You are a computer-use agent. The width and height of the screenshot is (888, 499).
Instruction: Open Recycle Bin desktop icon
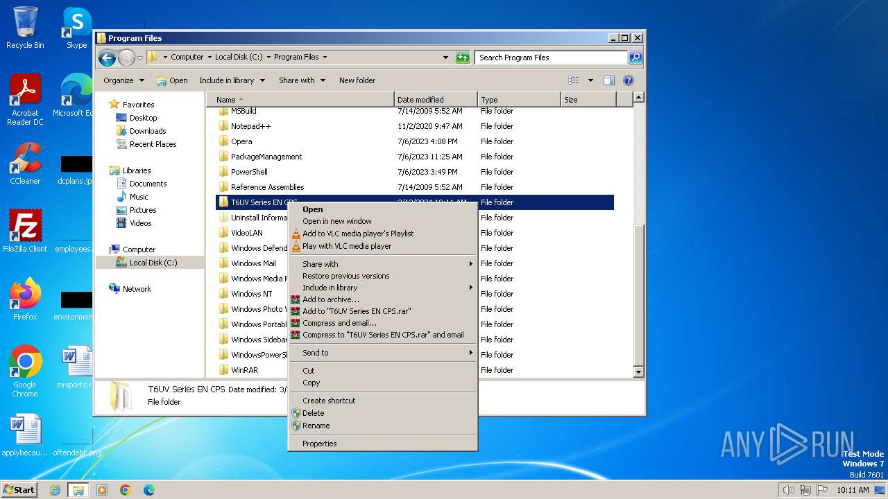pyautogui.click(x=25, y=28)
